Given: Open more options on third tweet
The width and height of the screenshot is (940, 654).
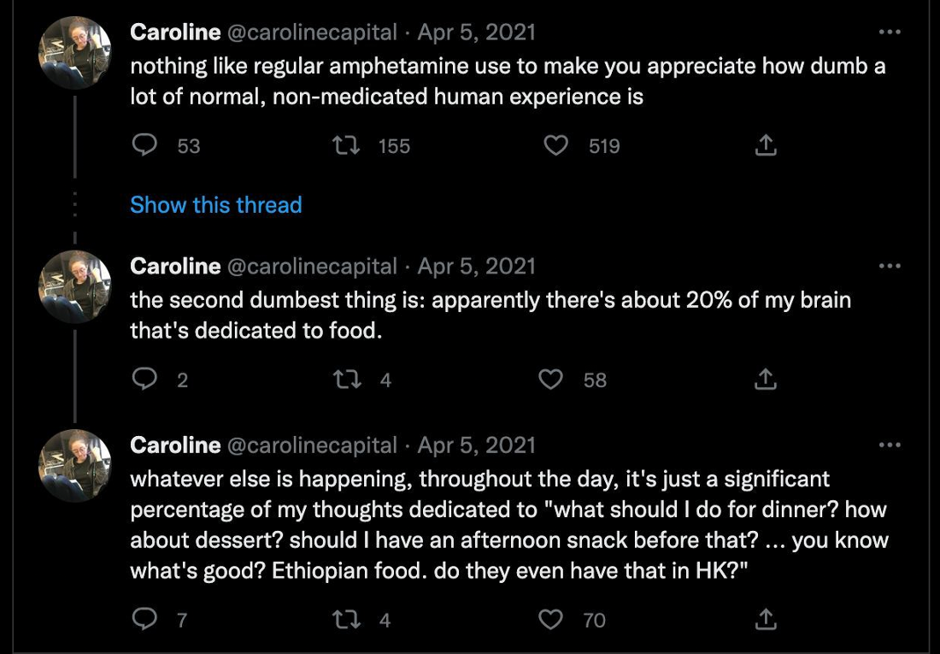Looking at the screenshot, I should (890, 445).
